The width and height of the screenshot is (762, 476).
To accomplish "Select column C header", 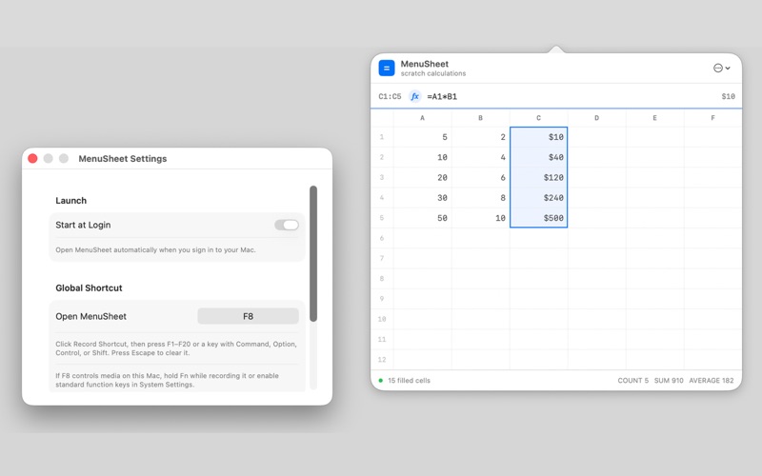I will tap(538, 118).
